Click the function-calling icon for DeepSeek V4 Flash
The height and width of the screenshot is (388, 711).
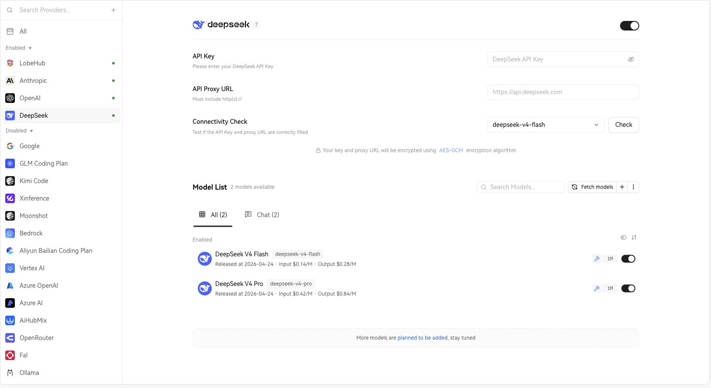597,259
